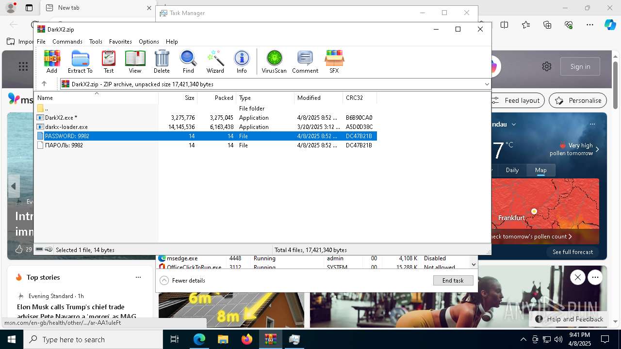Sort file list by Name column
The height and width of the screenshot is (349, 621).
[96, 98]
